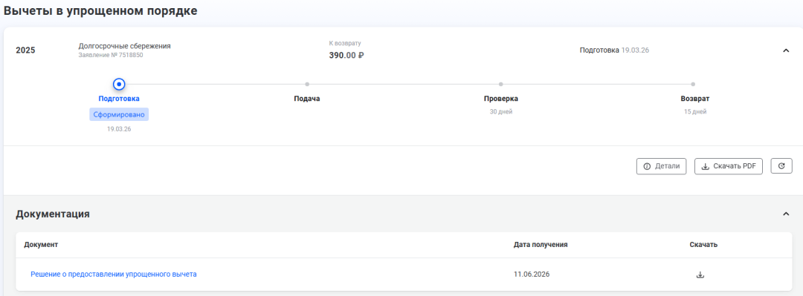Click the date 11.06.2026 cell
Screen dimensions: 803x296
click(x=532, y=274)
